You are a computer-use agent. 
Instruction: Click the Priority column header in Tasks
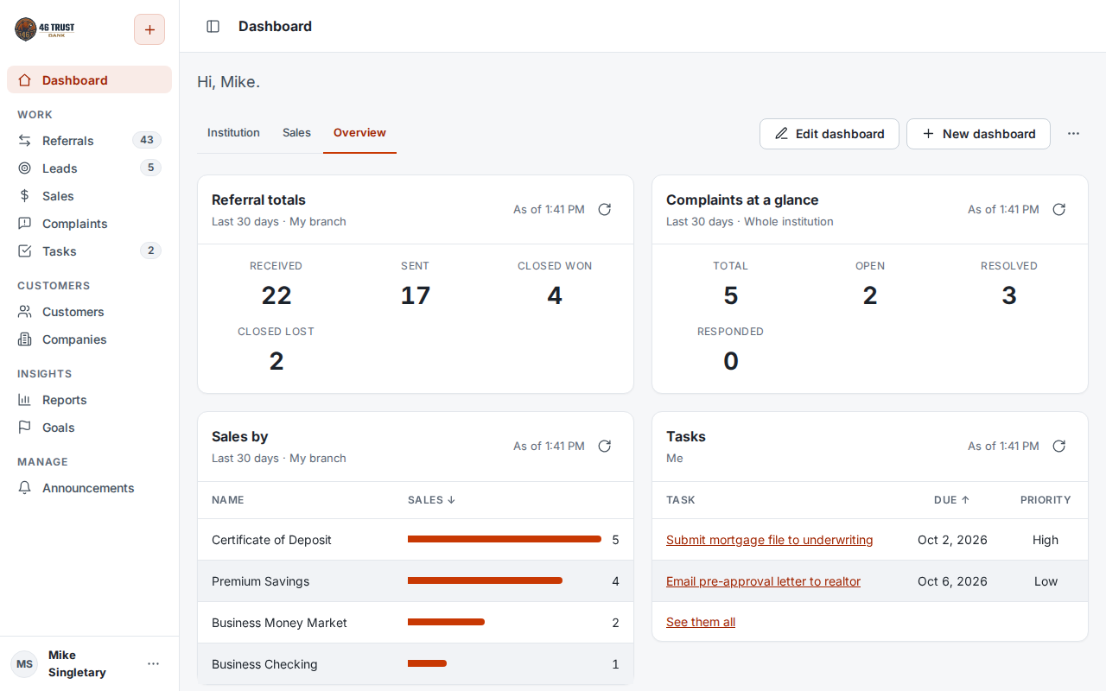click(x=1046, y=500)
